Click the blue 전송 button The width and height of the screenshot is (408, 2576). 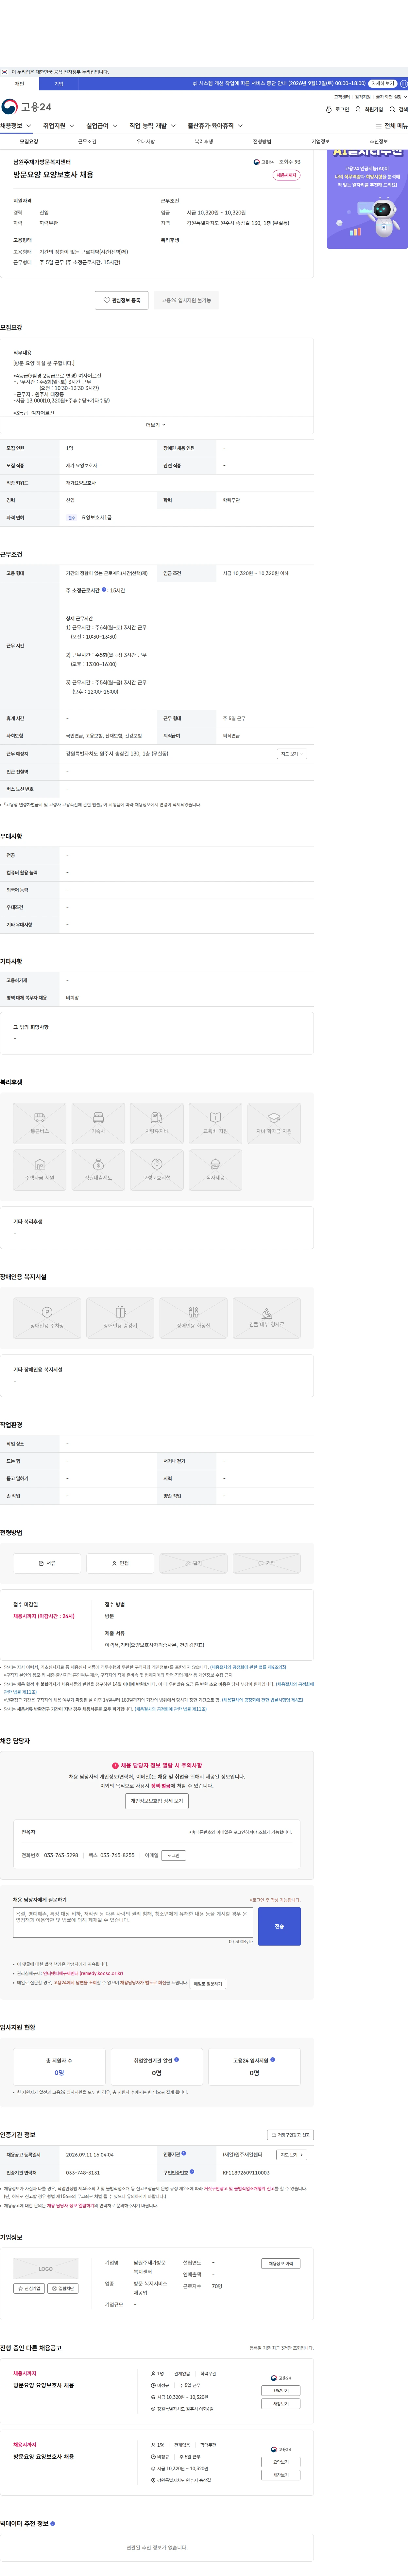279,1926
